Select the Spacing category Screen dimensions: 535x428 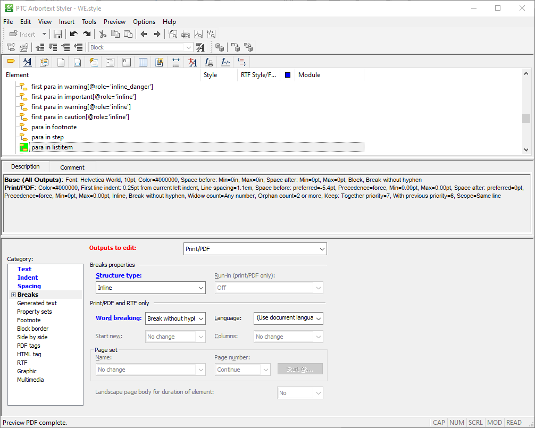pyautogui.click(x=29, y=286)
